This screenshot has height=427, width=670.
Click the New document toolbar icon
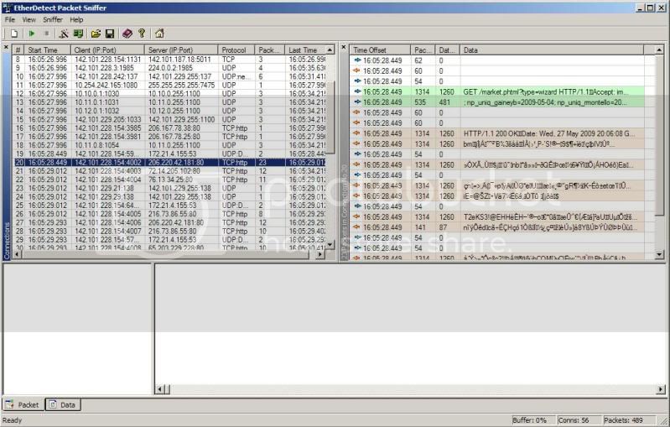(14, 34)
